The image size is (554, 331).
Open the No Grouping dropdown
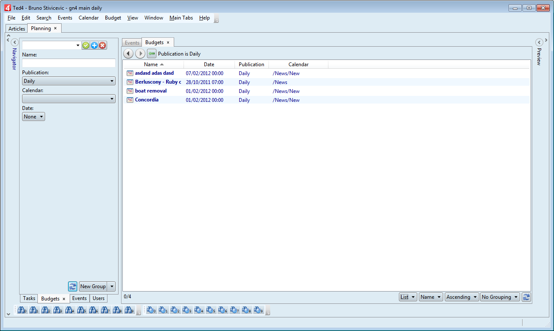pos(500,297)
